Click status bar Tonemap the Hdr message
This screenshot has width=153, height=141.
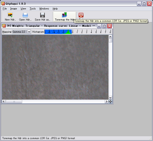click(39, 138)
